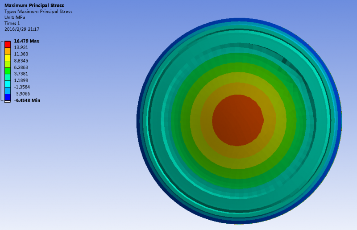Click the yellow legend color band
Viewport: 357px width, 230px height.
pos(8,58)
